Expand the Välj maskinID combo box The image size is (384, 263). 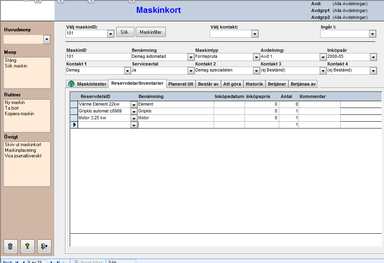coord(111,34)
